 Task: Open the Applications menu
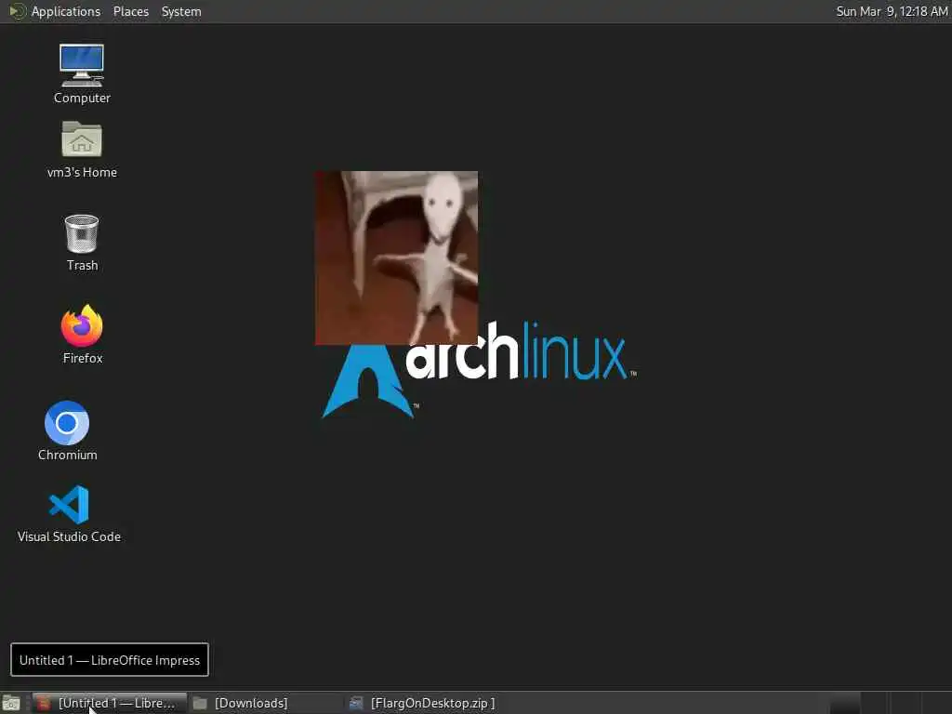pos(66,11)
